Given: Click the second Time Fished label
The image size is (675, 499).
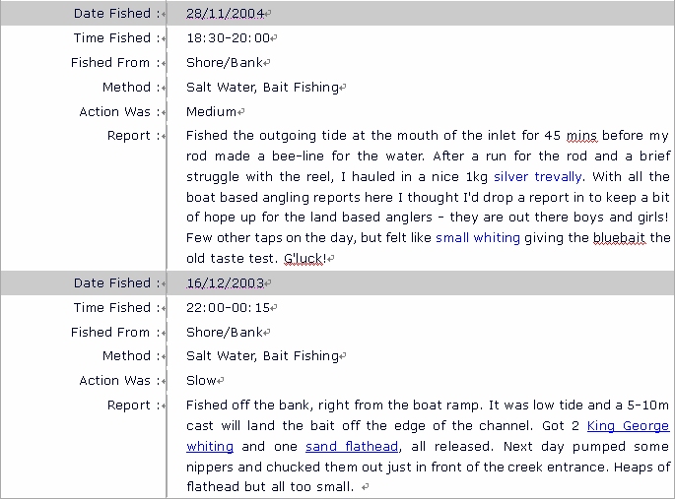Looking at the screenshot, I should coord(112,307).
